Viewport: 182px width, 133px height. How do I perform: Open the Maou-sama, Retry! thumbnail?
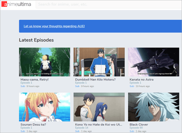click(45, 62)
